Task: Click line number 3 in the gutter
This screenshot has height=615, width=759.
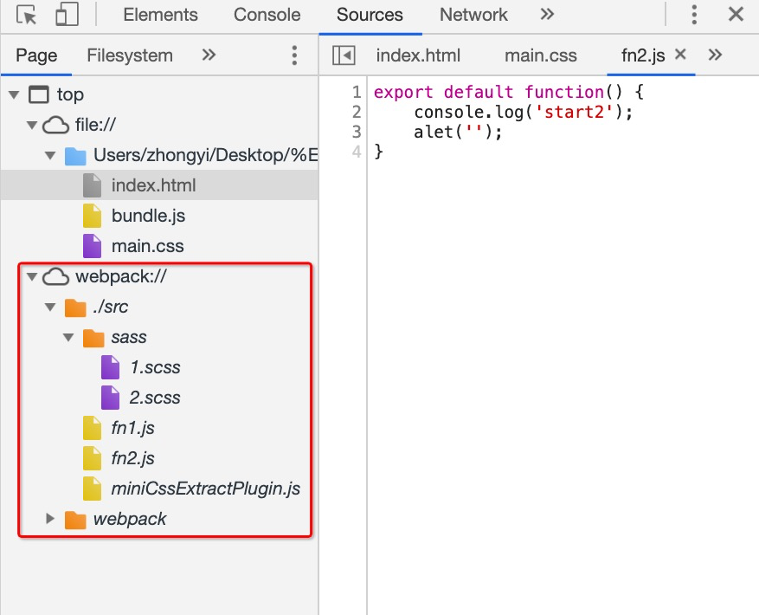Action: coord(357,132)
